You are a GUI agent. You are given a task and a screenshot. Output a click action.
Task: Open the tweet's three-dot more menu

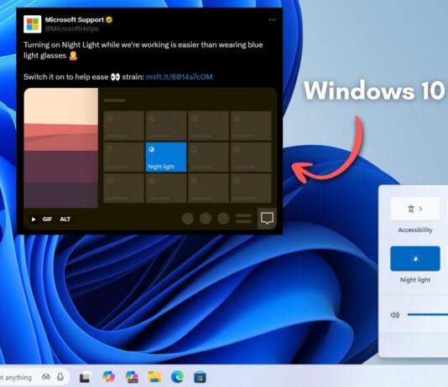[273, 19]
